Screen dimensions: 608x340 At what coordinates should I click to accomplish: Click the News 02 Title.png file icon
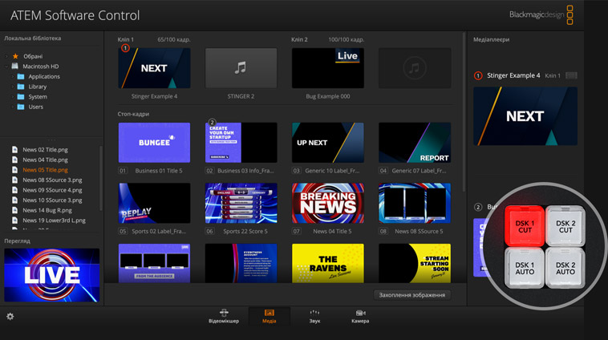click(15, 150)
